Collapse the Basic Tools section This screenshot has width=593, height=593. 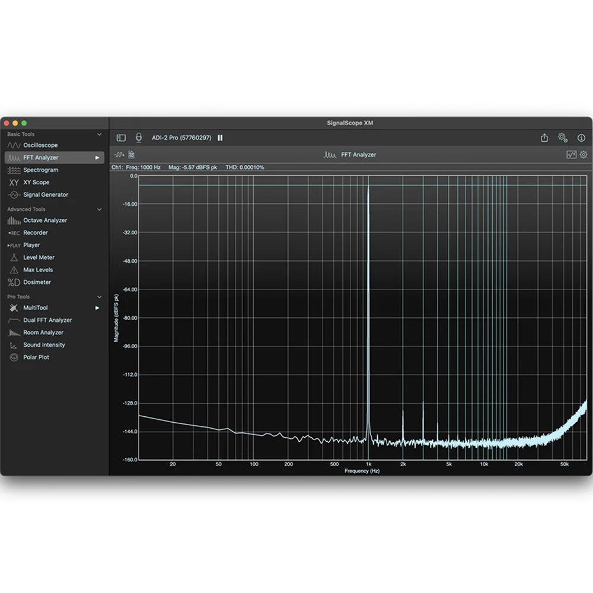point(99,135)
